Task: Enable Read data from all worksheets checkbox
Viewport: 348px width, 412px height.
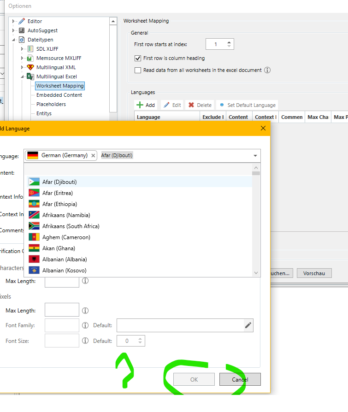Action: point(138,70)
